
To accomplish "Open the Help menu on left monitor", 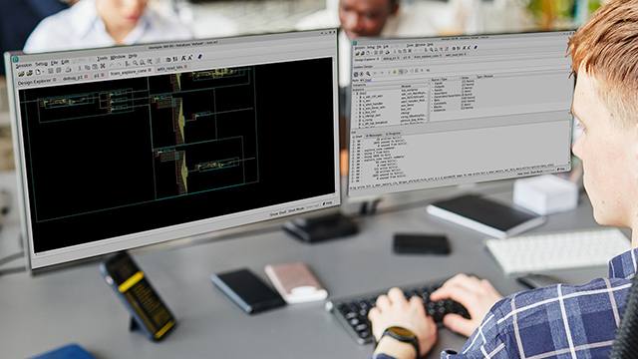I will pos(133,56).
